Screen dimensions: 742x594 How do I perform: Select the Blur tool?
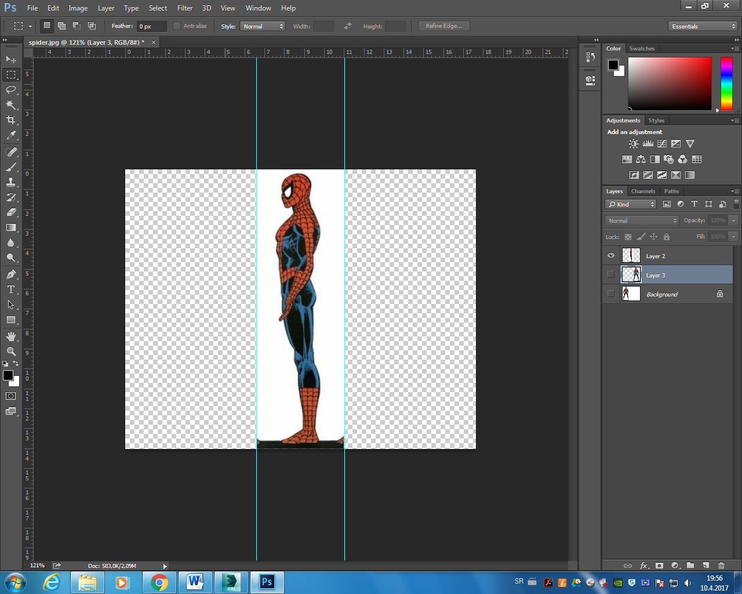coord(11,242)
